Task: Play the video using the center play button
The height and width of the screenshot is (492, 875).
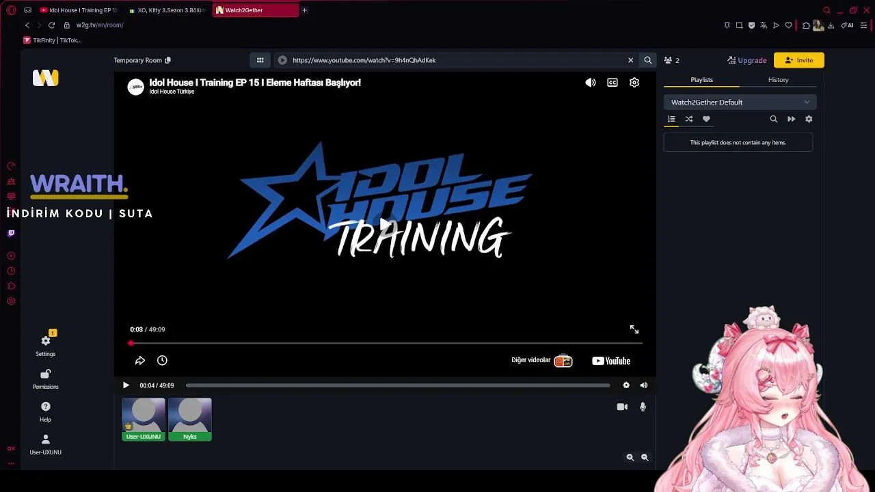Action: pos(386,225)
